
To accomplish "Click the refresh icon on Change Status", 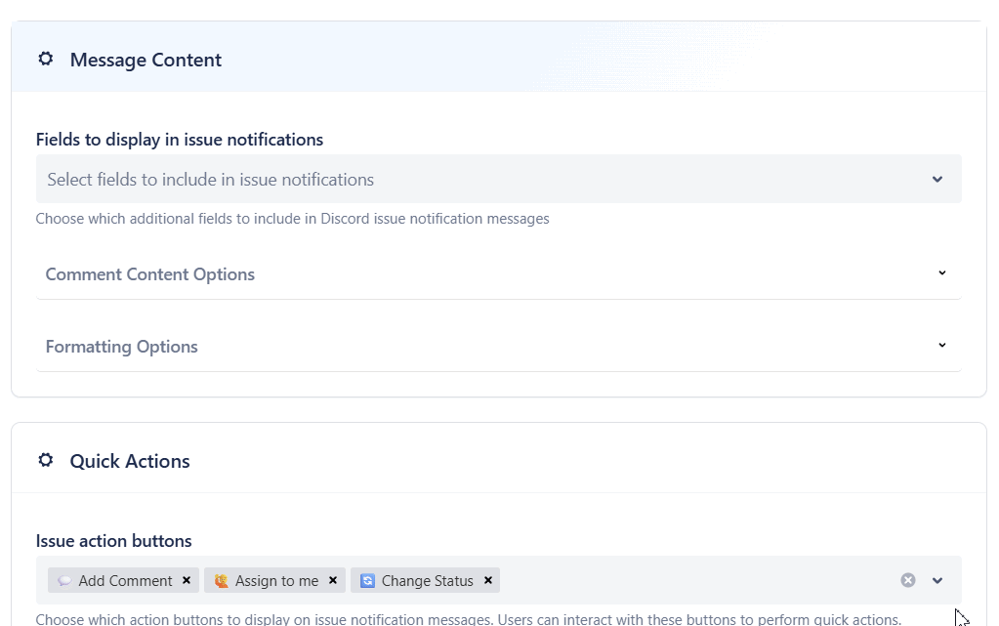I will point(367,580).
